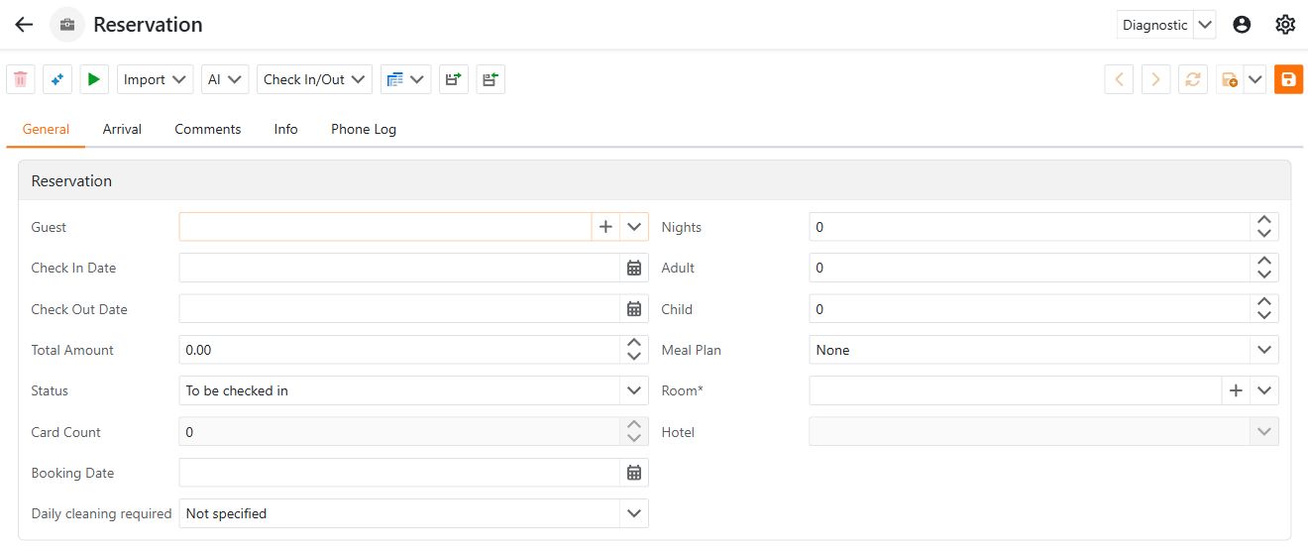
Task: Add a new Guest with plus icon
Action: point(606,227)
